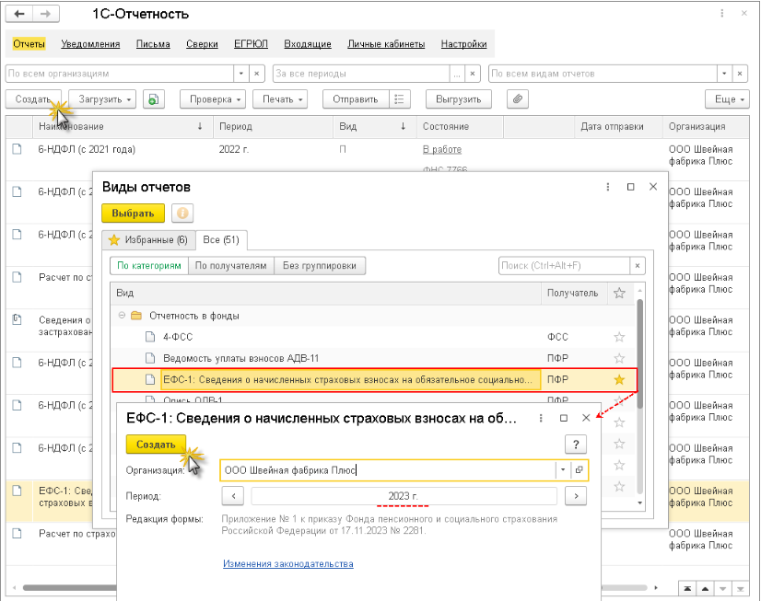Viewport: 761px width, 601px height.
Task: Click the green refresh icon in the toolbar
Action: tap(153, 99)
